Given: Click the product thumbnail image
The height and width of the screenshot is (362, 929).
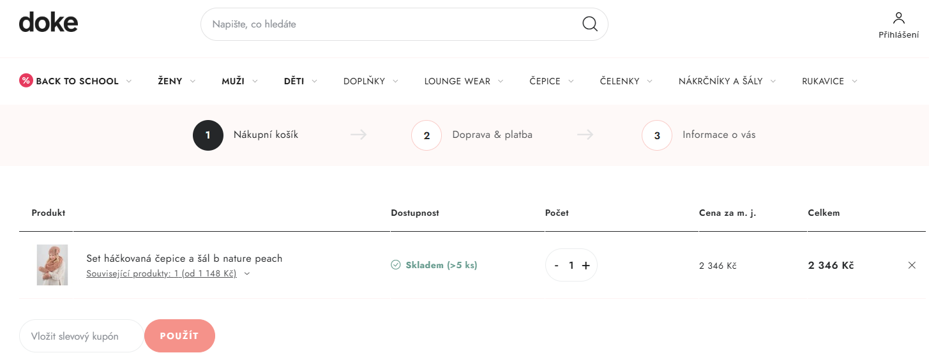Looking at the screenshot, I should (x=52, y=265).
